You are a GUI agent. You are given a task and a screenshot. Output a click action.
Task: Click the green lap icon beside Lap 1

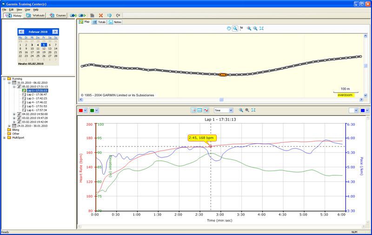tap(24, 90)
